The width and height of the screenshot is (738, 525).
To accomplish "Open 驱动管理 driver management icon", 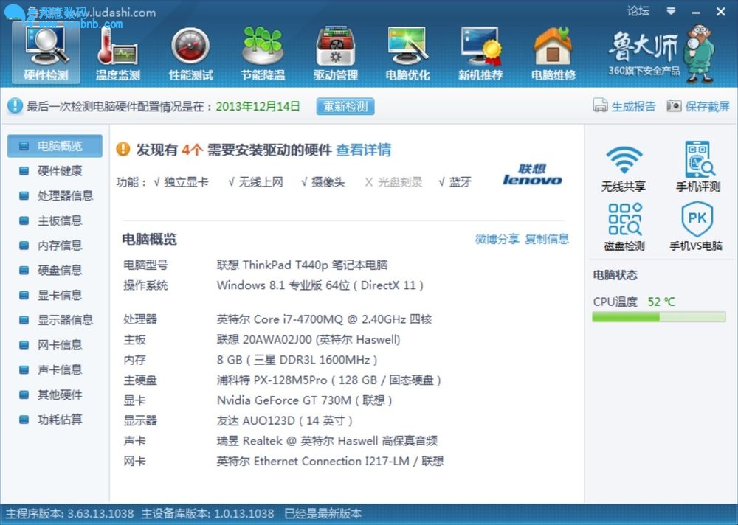I will [x=336, y=53].
